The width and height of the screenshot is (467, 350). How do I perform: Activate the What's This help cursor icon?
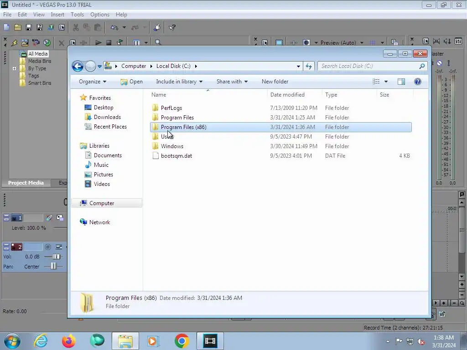pyautogui.click(x=172, y=27)
